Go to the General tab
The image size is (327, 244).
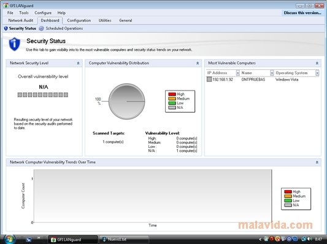click(x=126, y=21)
